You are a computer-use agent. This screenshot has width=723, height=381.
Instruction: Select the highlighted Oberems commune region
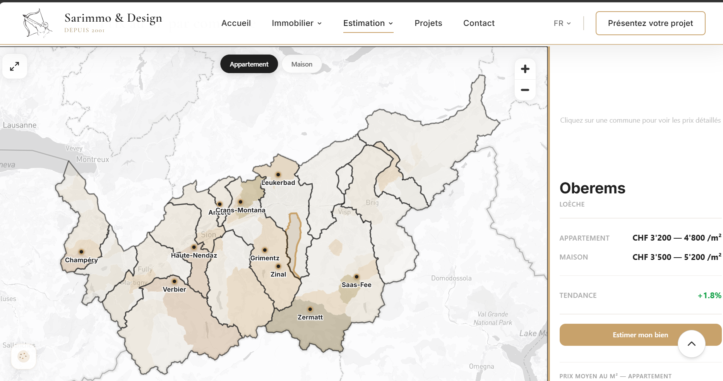coord(295,244)
